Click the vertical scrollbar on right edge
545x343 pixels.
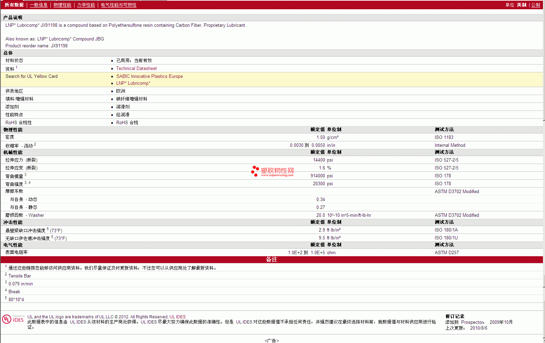(544, 171)
